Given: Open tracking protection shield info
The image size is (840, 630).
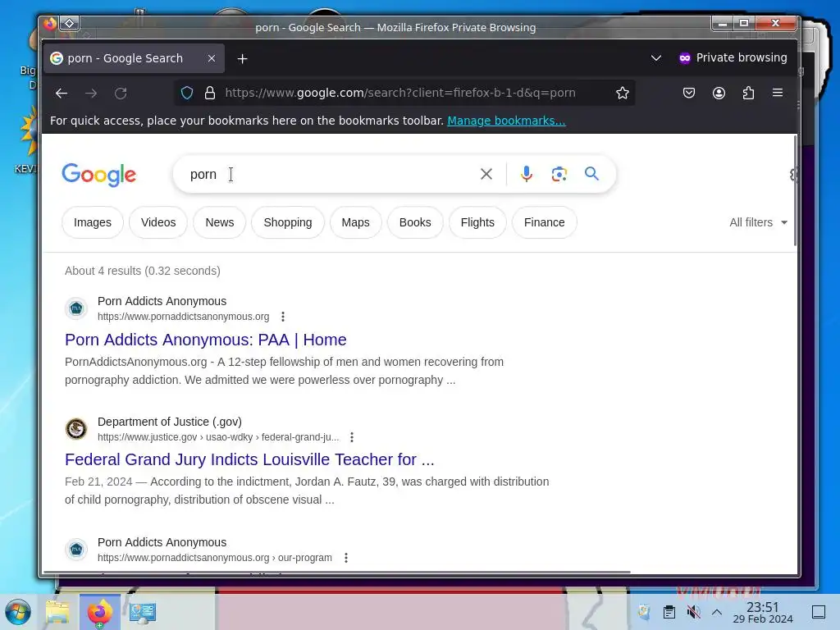Looking at the screenshot, I should [x=187, y=94].
